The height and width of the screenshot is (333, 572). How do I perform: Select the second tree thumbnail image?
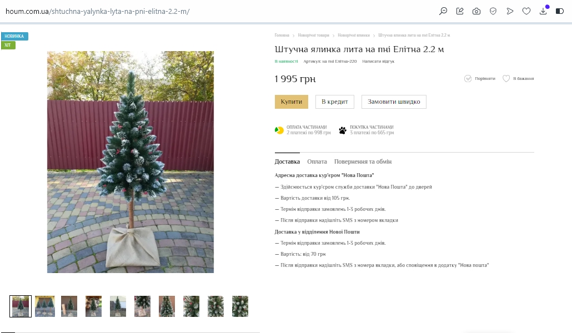[x=45, y=306]
